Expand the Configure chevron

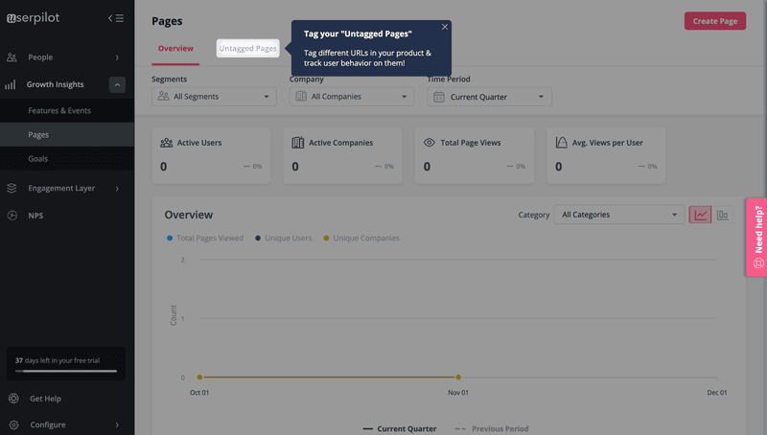[x=117, y=424]
